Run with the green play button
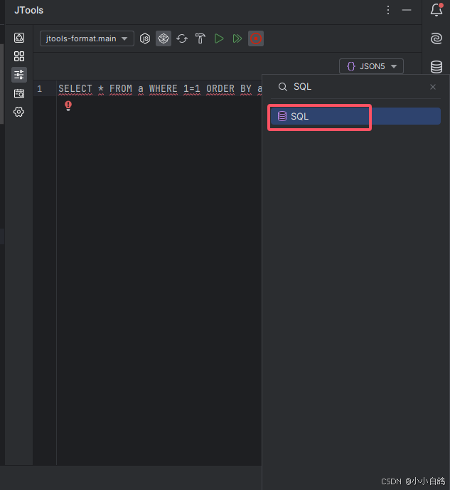This screenshot has height=490, width=450. (219, 38)
